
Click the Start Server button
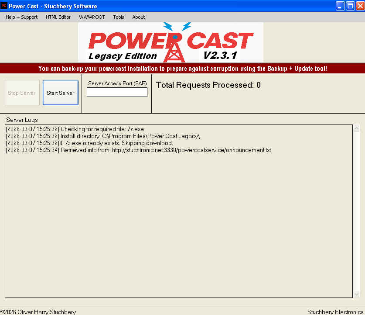pos(61,93)
